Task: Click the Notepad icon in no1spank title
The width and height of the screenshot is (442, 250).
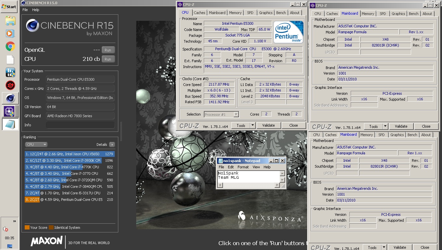Action: click(x=220, y=161)
